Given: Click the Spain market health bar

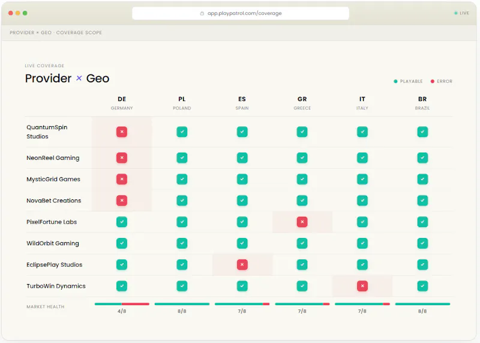Looking at the screenshot, I should [242, 304].
